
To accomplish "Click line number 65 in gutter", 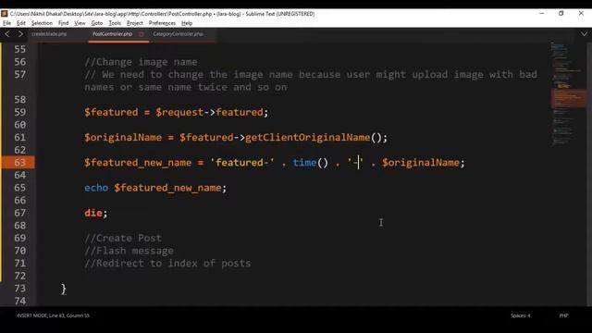I will coord(20,188).
